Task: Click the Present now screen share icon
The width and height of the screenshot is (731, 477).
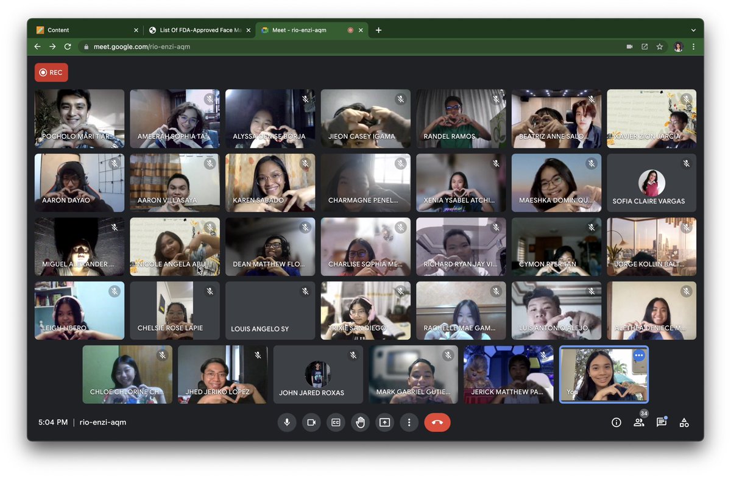Action: point(384,422)
